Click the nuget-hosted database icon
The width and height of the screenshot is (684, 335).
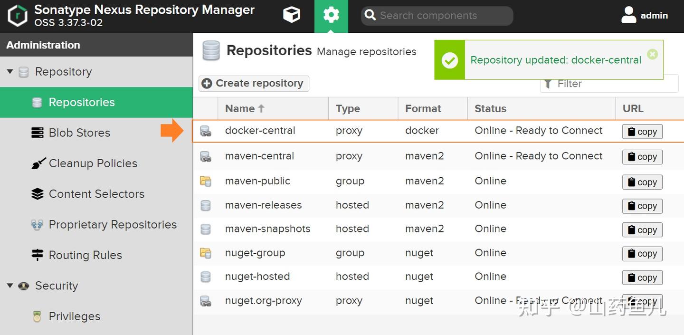(206, 277)
